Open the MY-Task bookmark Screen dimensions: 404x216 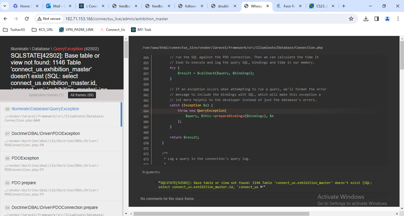click(x=141, y=30)
